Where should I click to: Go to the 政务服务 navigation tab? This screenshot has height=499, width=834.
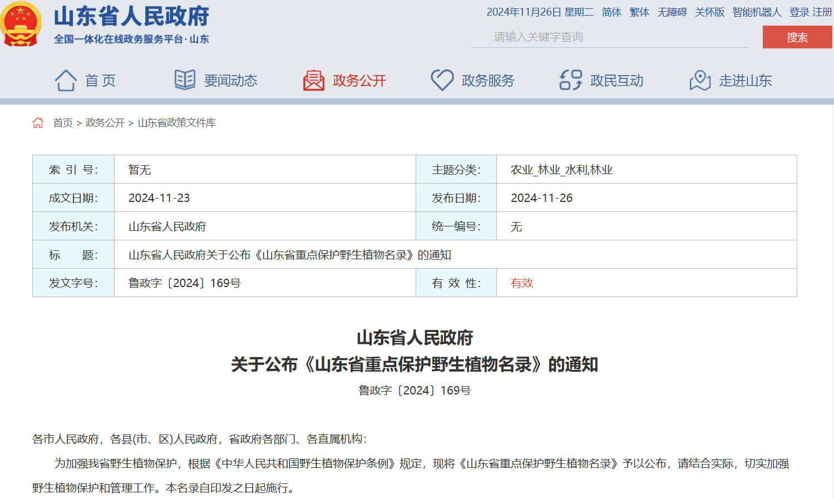tap(488, 81)
